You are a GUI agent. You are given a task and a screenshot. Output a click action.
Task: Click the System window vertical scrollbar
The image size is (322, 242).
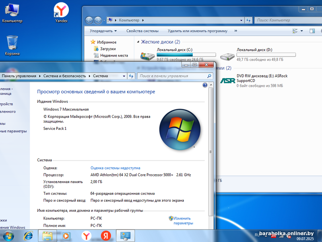[x=211, y=152]
